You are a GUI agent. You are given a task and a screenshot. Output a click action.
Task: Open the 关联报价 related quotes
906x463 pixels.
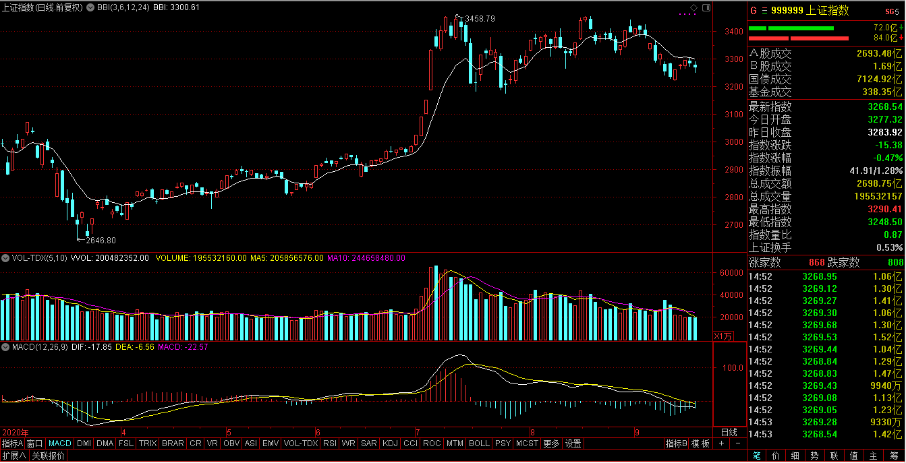pos(49,456)
